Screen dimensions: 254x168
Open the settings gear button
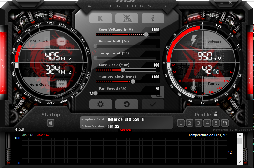pos(101,104)
